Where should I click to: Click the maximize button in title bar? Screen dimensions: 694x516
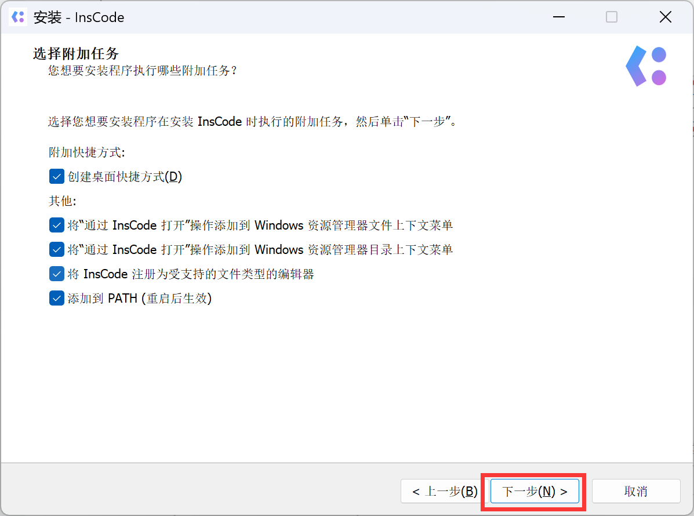pos(611,17)
